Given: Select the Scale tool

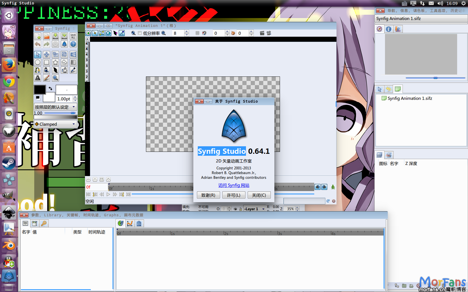Looking at the screenshot, I should 55,55.
